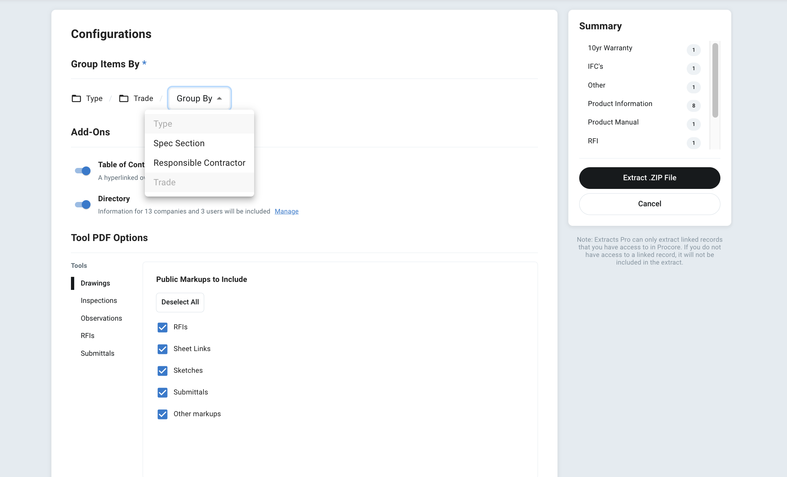
Task: Open the Inspections tool tab
Action: [x=99, y=301]
